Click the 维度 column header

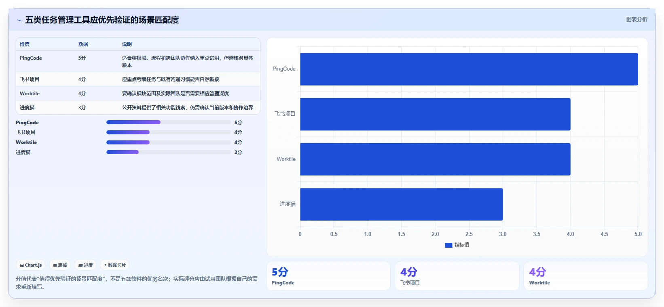[25, 44]
